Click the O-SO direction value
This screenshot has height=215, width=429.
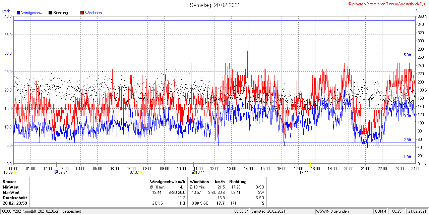[x=259, y=187]
